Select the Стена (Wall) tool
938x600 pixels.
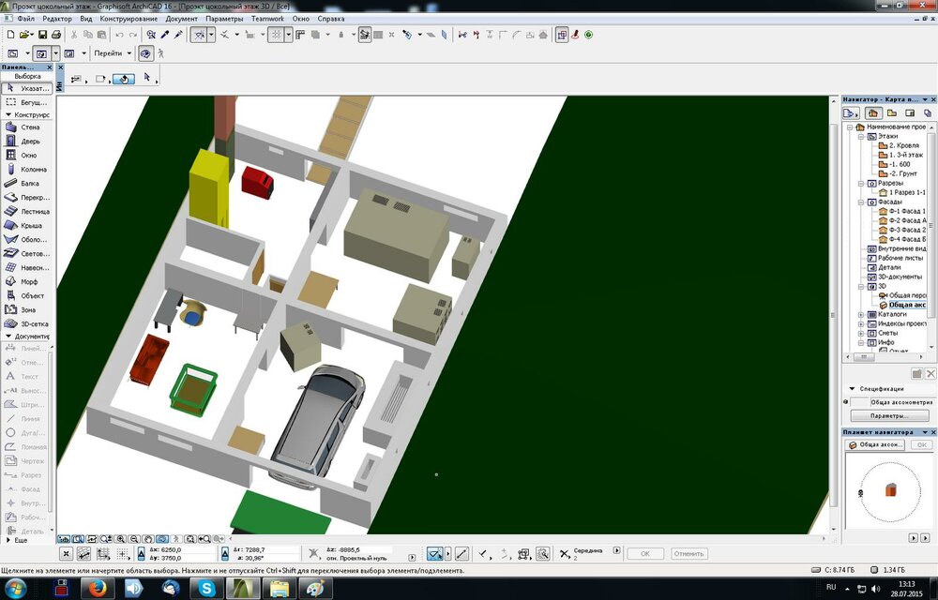point(26,127)
